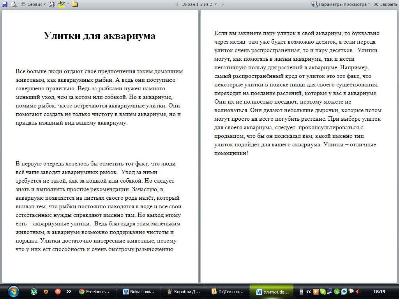Click the volume speaker tray icon

(358, 292)
